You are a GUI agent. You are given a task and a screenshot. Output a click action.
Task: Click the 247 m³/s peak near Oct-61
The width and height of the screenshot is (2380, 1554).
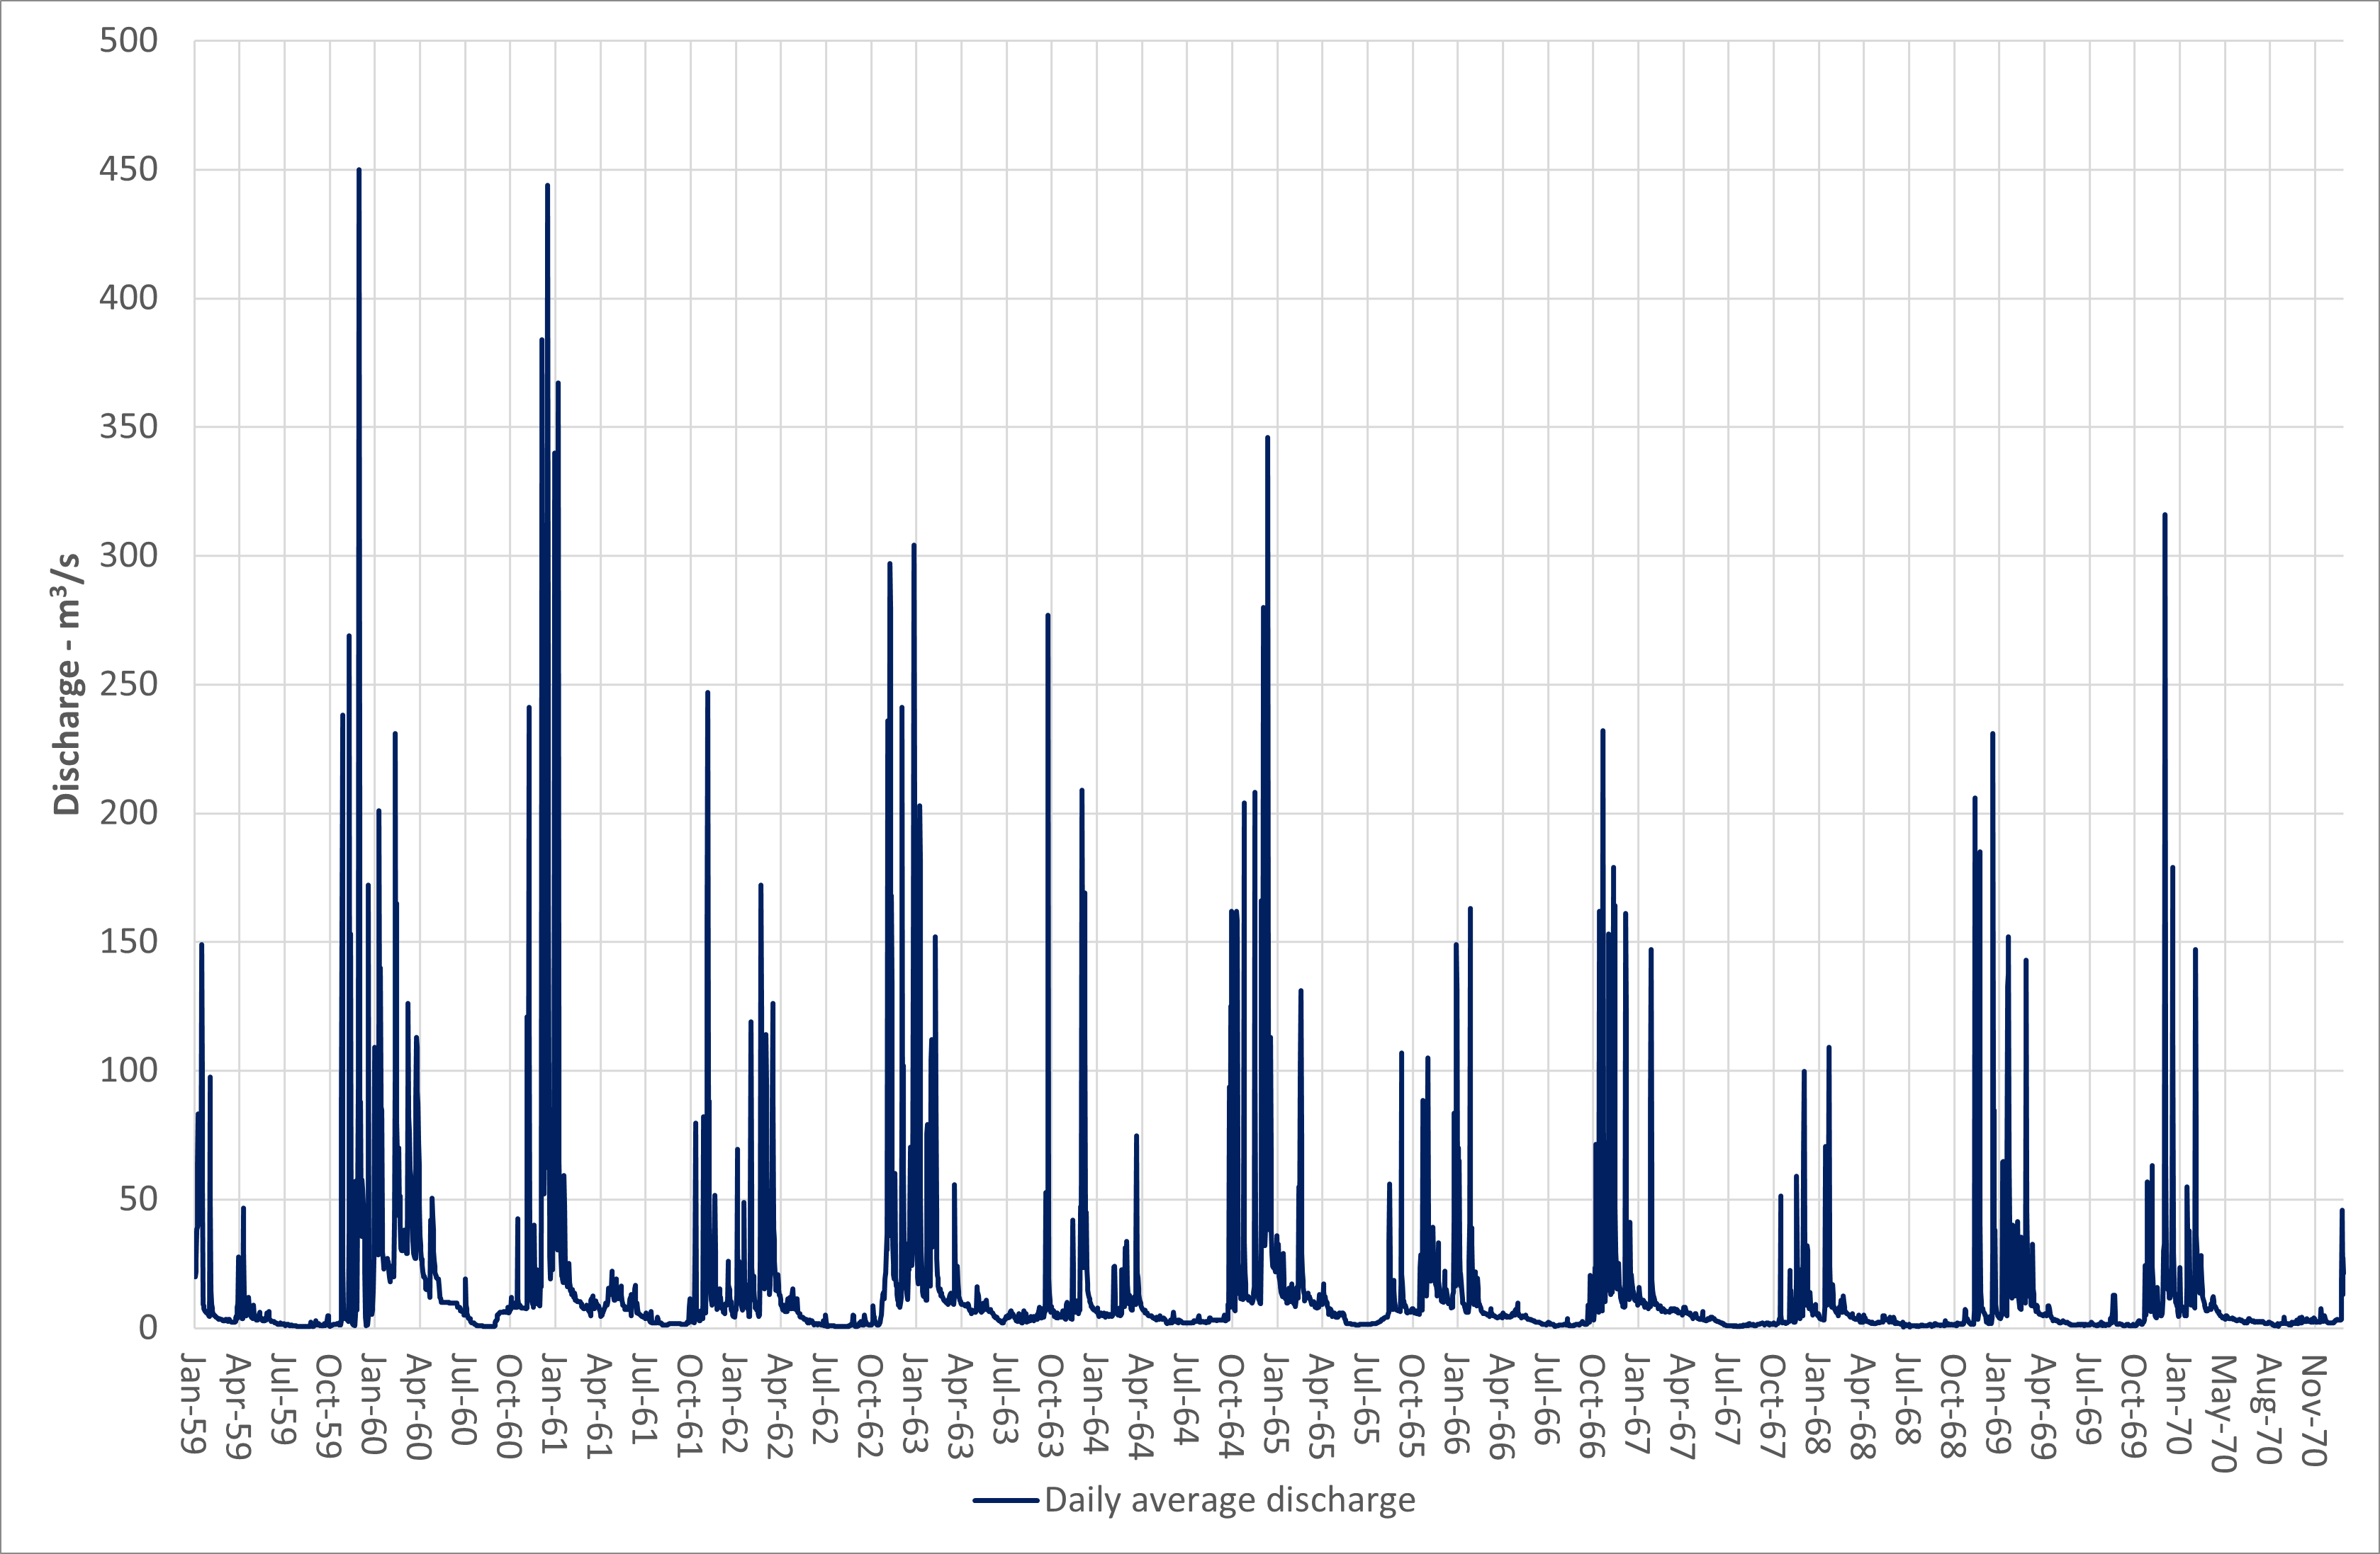click(707, 691)
